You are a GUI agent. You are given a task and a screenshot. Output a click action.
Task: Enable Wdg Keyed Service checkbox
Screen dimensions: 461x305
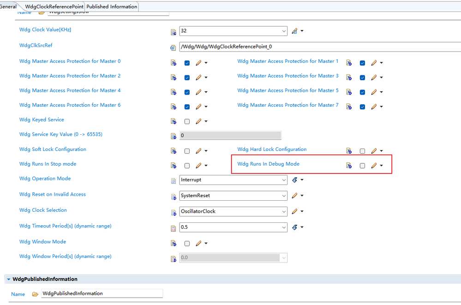(187, 121)
